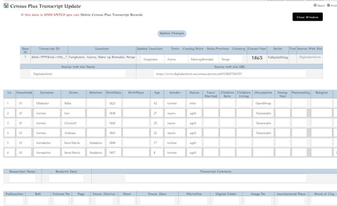Select the County field containing Aukra
Screen dimensions: 337x206
point(175,59)
